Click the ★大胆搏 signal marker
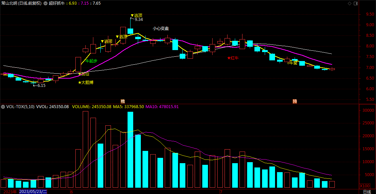The height and width of the screenshot is (194, 376). pos(86,83)
